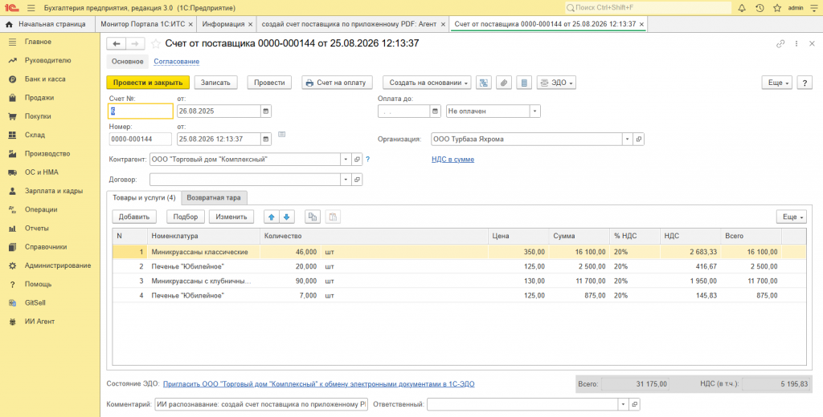Open the ЭДО invitation link

point(318,384)
